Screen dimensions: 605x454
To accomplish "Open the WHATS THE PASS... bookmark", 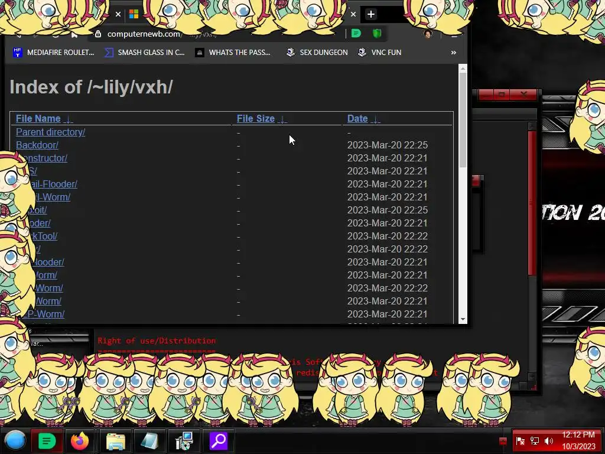I will pos(233,53).
